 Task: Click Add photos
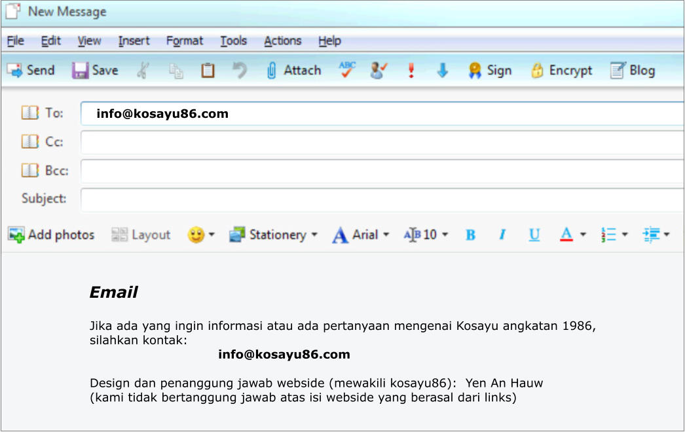(x=51, y=235)
